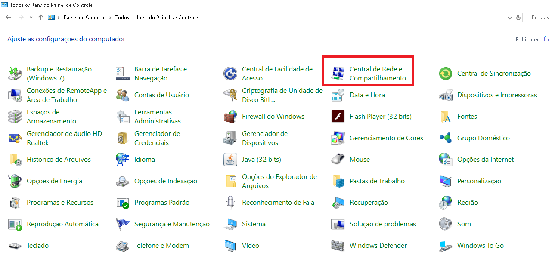The height and width of the screenshot is (265, 549).
Task: Open the Exibir por view dropdown
Action: coord(546,39)
